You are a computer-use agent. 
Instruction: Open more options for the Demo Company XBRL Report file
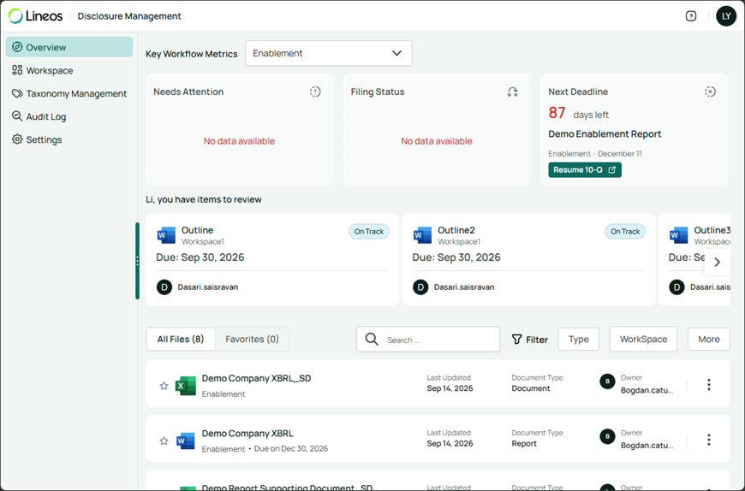(x=708, y=440)
